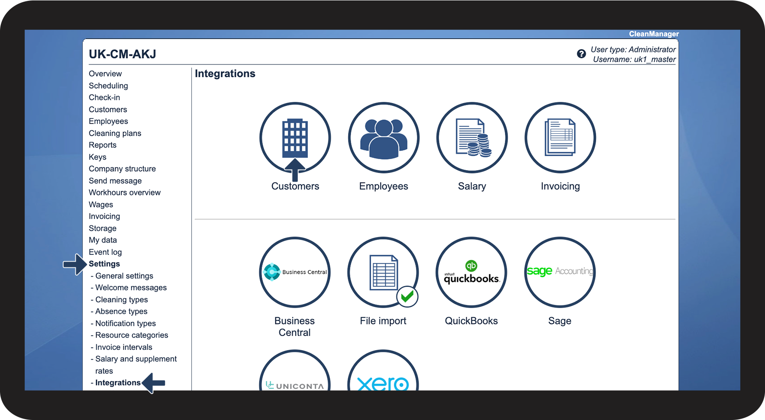Open Welcome messages settings
Viewport: 765px width, 420px height.
tap(131, 288)
